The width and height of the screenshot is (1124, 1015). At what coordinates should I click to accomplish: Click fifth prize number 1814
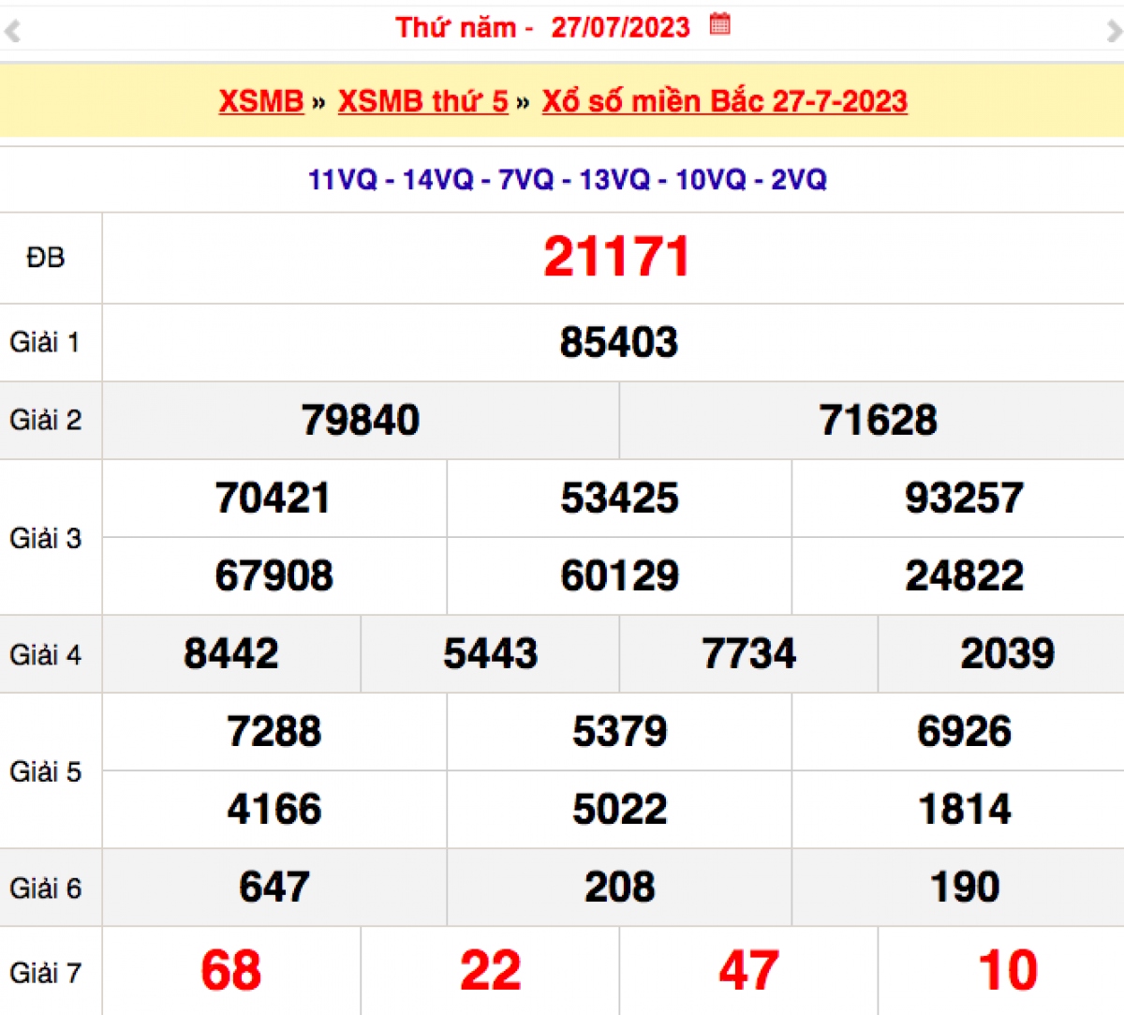click(964, 809)
